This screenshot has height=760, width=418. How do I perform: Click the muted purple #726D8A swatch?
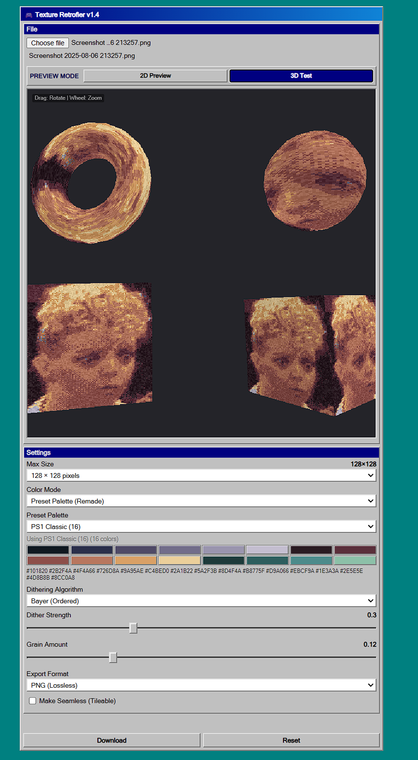[180, 550]
